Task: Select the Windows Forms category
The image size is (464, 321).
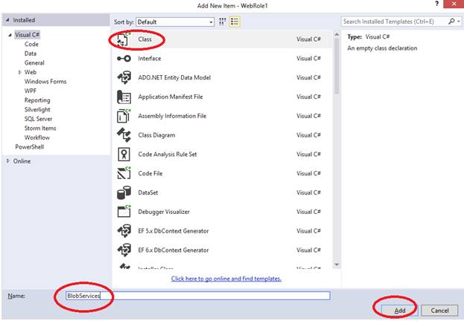Action: click(x=45, y=82)
